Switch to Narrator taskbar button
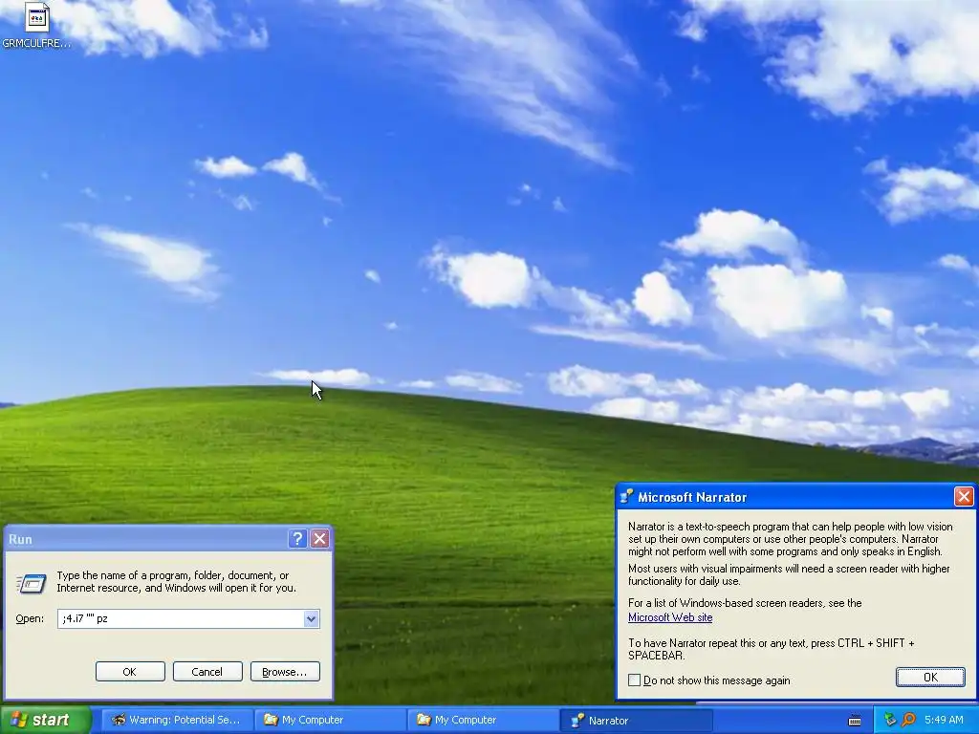This screenshot has width=979, height=734. coord(636,721)
